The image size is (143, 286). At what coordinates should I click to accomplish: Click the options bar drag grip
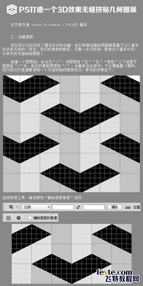(4, 207)
